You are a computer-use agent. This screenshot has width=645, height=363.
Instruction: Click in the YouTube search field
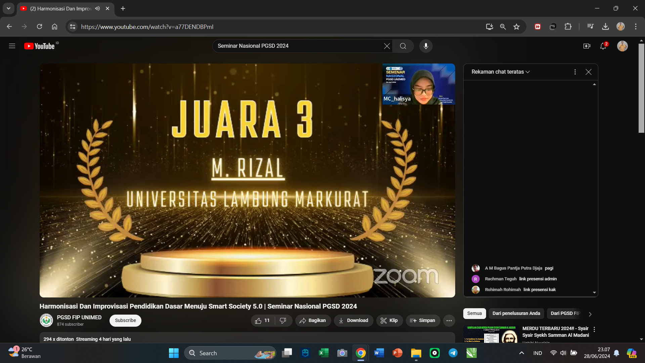tap(299, 46)
